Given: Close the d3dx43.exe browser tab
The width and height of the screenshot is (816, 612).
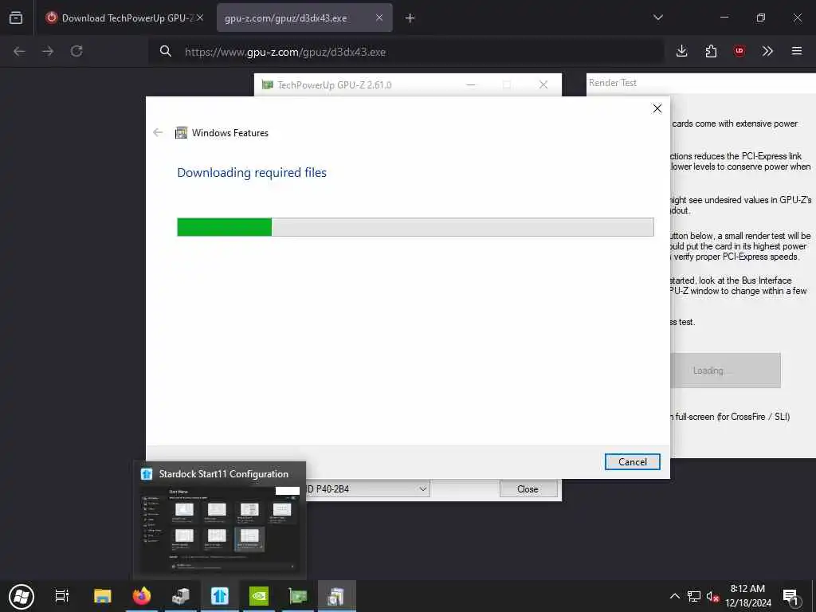Looking at the screenshot, I should coord(379,18).
